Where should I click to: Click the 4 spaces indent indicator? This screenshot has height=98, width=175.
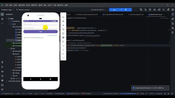pyautogui.click(x=159, y=94)
